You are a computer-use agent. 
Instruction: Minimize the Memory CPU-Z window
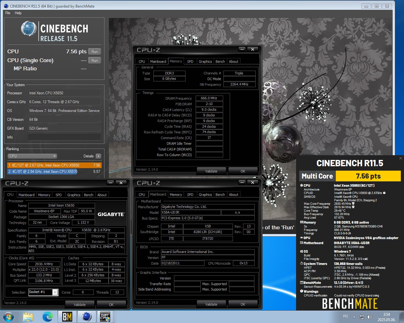tap(242, 49)
